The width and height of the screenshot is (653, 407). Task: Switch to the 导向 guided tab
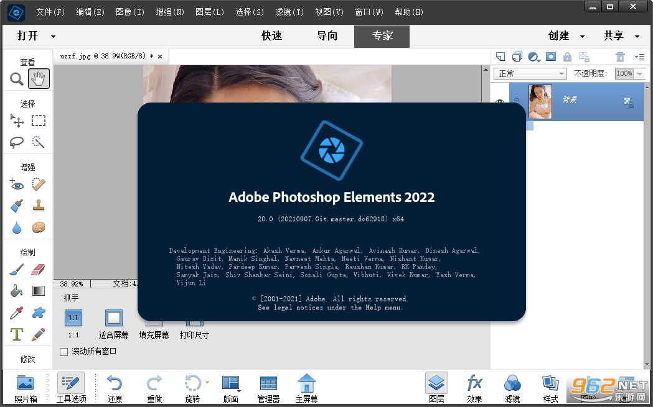[327, 36]
